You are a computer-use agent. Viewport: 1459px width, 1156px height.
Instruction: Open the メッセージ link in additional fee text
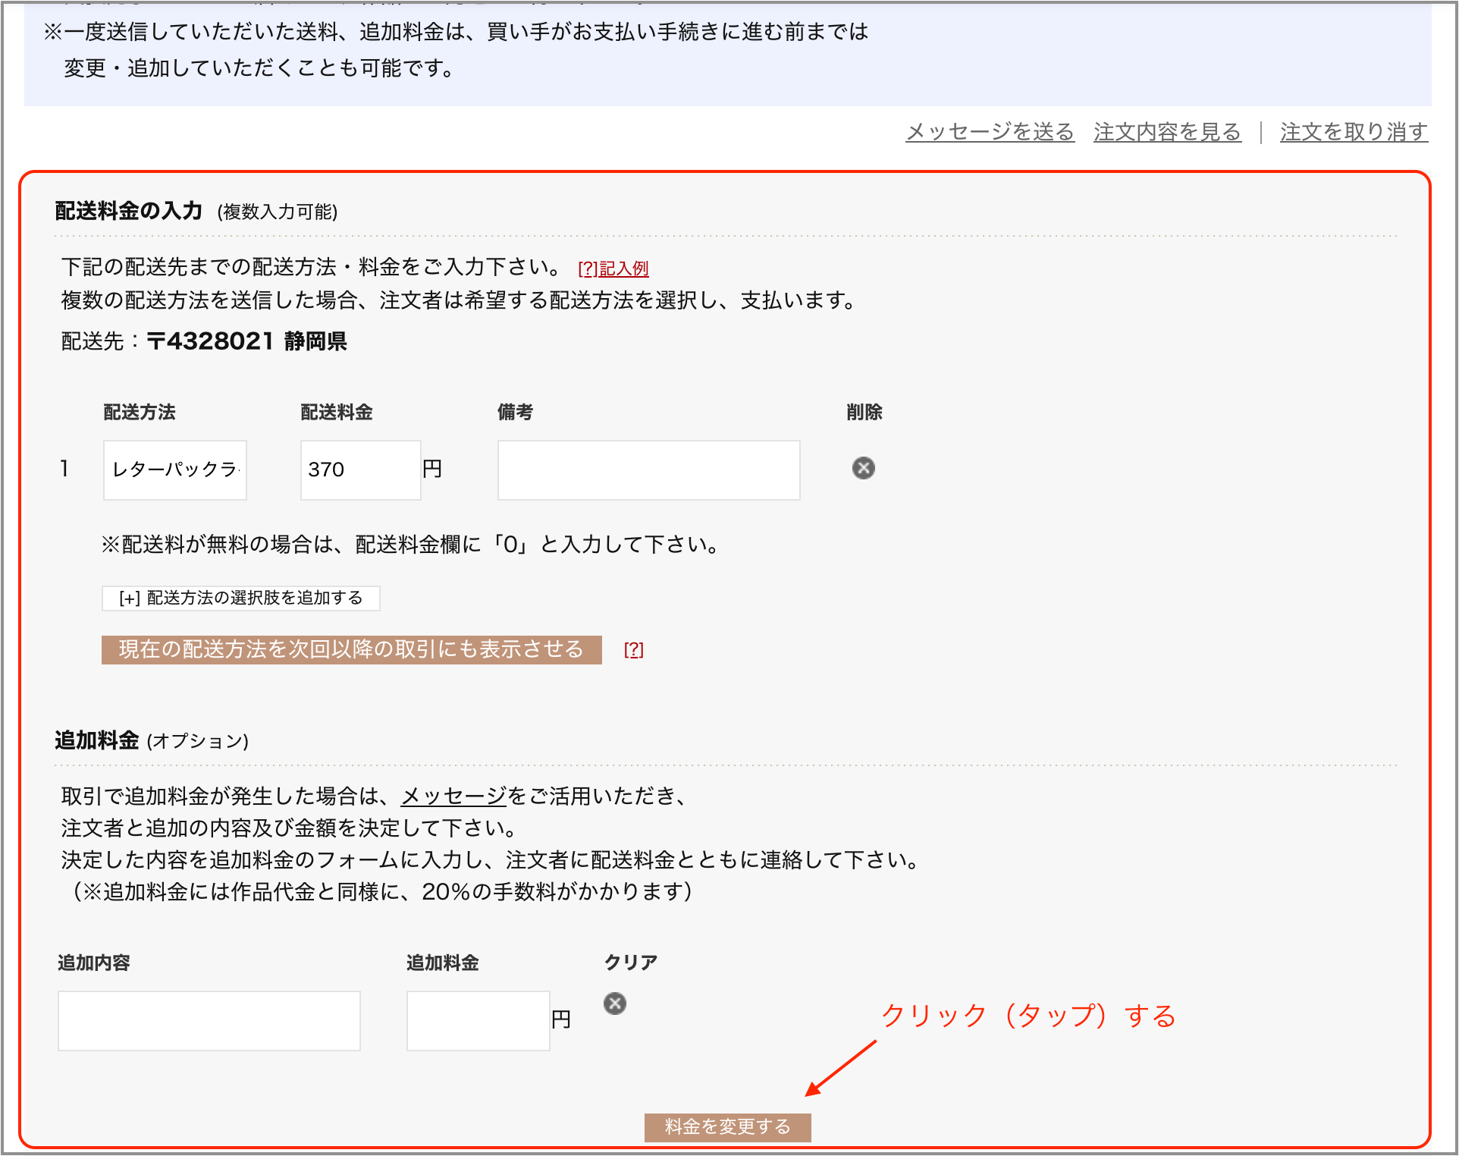453,796
